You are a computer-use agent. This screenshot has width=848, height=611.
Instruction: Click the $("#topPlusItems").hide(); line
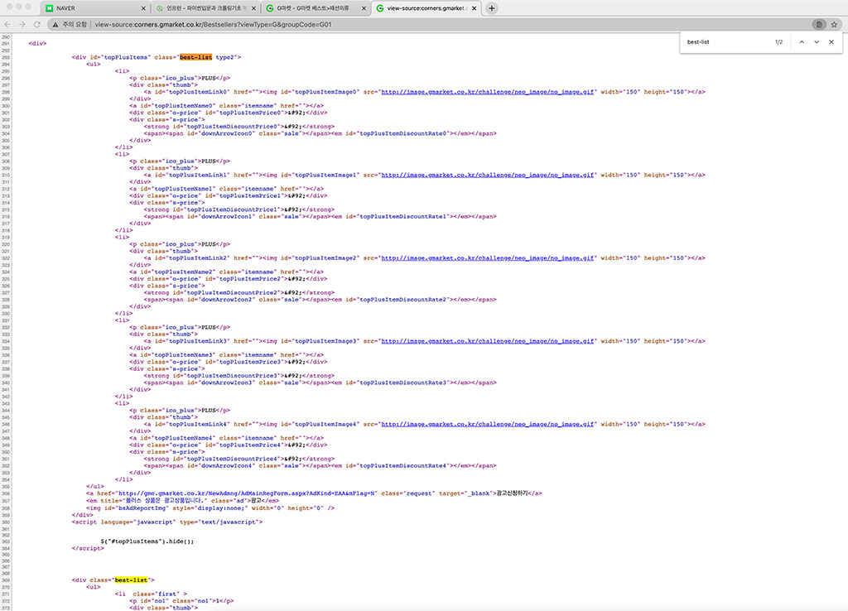click(x=147, y=541)
